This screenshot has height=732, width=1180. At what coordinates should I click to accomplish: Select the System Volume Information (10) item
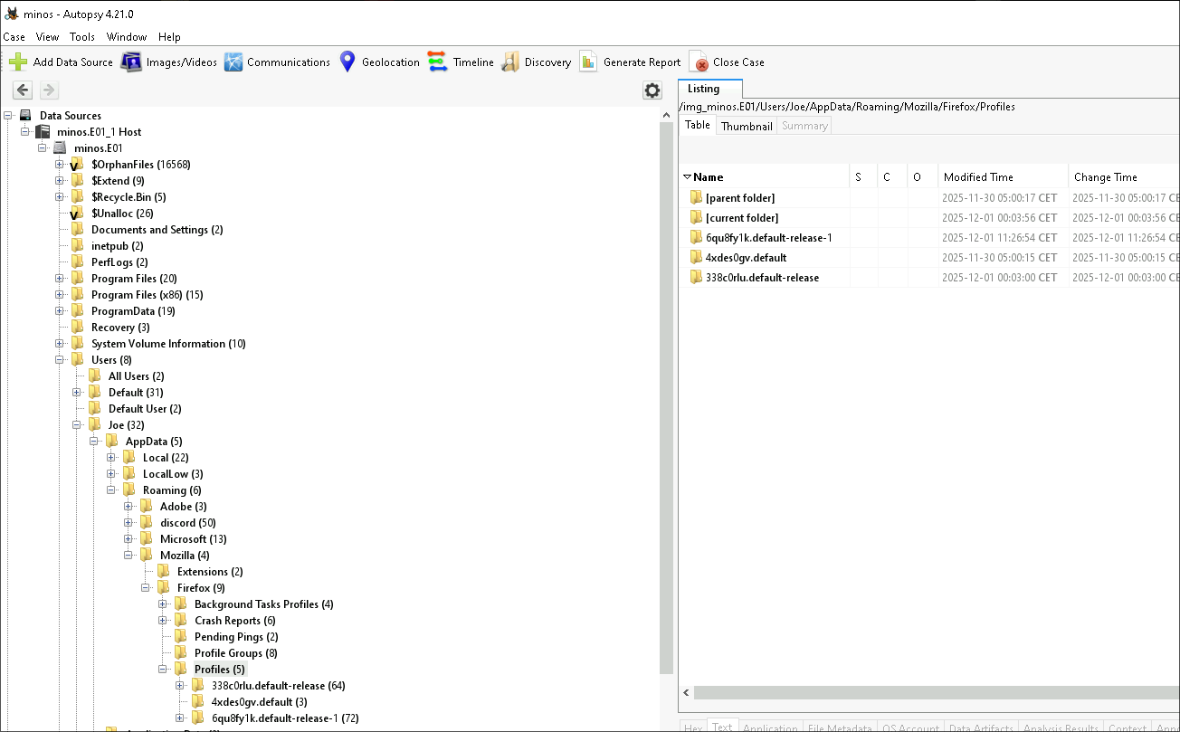click(168, 344)
